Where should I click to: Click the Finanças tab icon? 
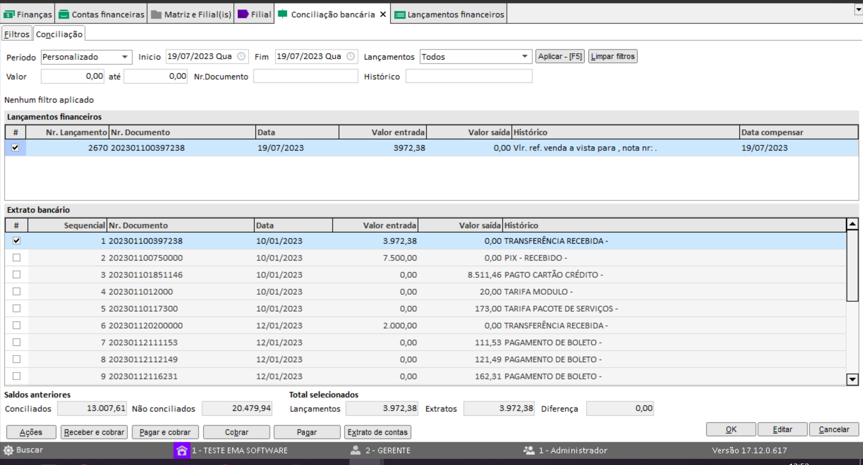pyautogui.click(x=9, y=15)
